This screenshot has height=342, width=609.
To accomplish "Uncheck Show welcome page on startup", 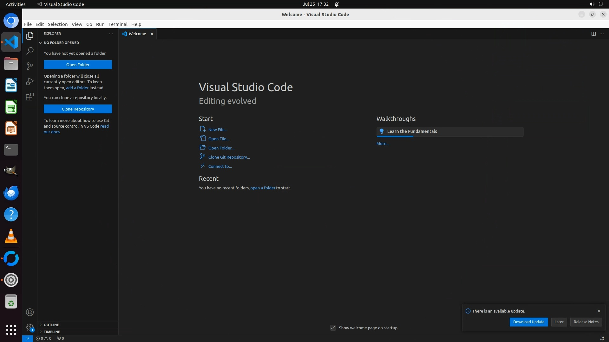I will [333, 328].
